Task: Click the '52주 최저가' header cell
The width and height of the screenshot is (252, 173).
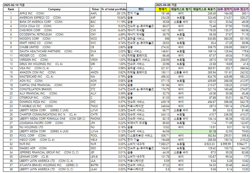Action: pos(225,9)
